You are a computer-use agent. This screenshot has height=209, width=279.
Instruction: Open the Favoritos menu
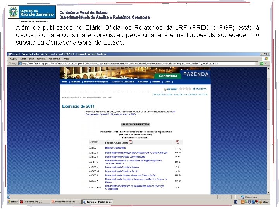click(41, 59)
